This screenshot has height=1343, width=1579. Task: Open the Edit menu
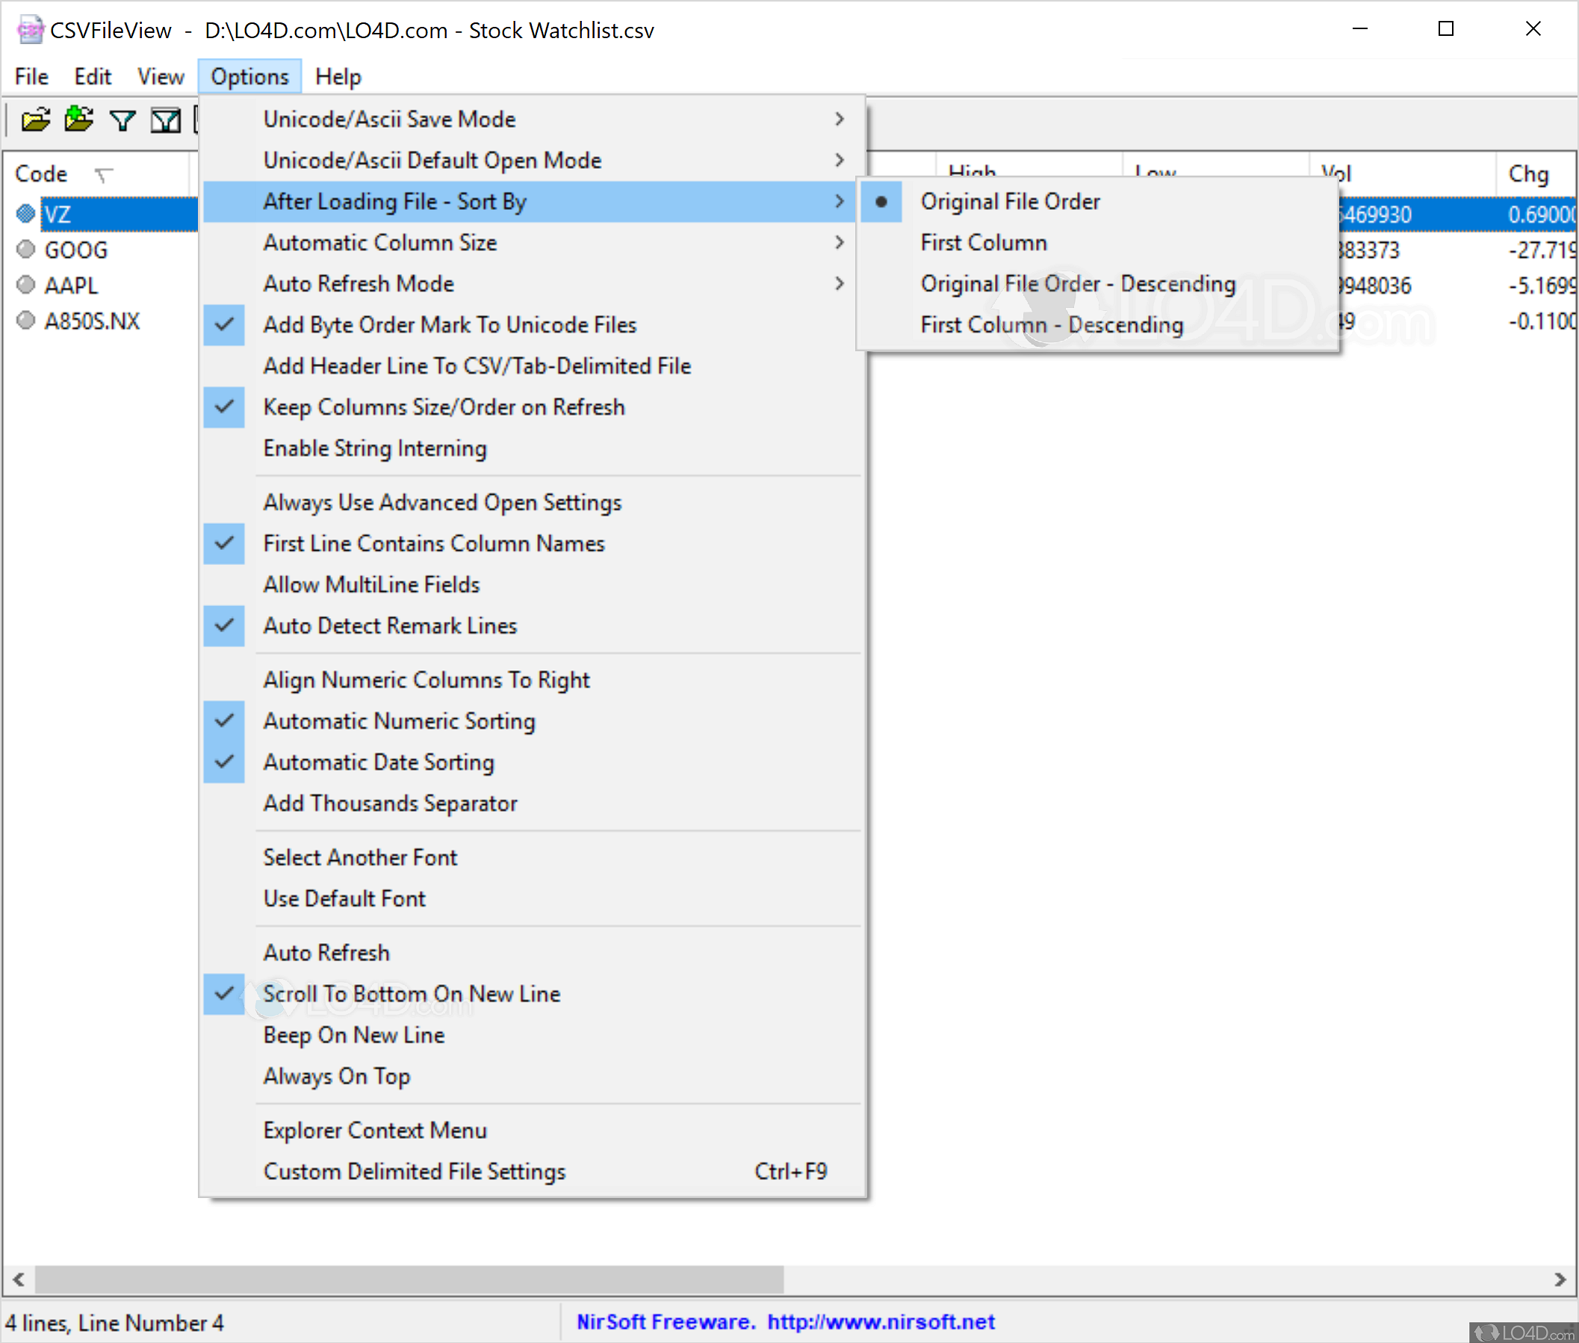coord(93,77)
